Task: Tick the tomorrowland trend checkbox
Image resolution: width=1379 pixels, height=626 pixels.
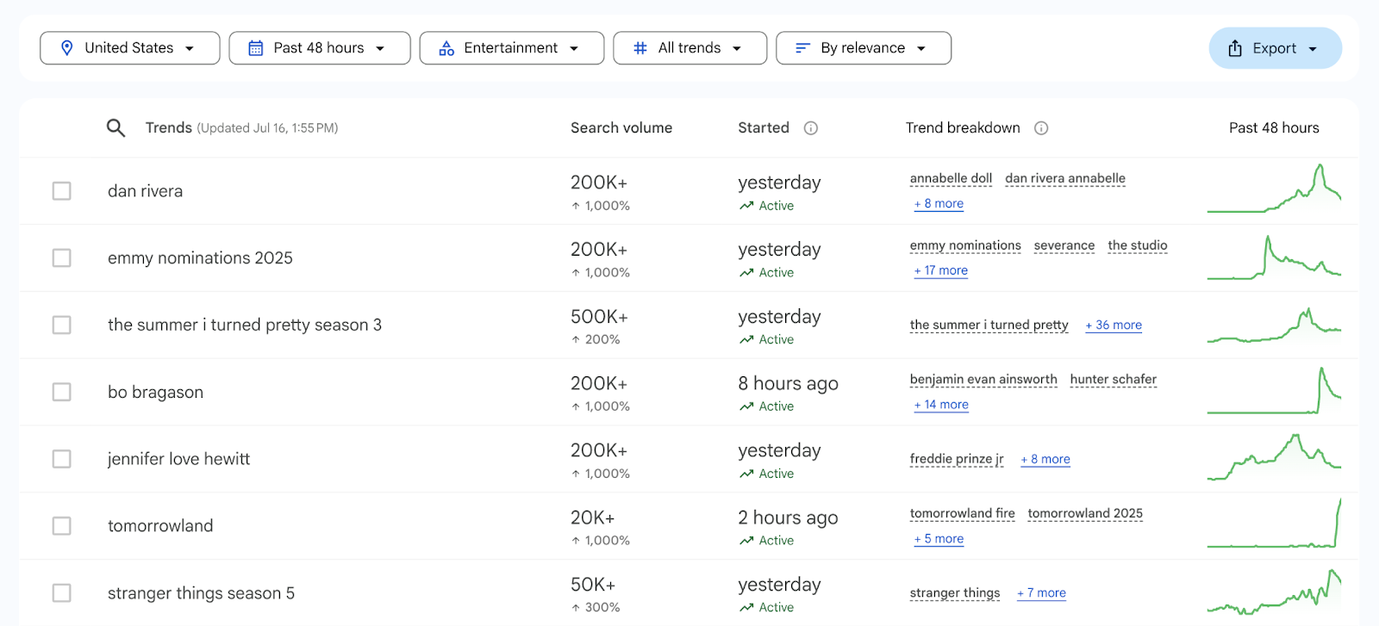Action: click(62, 526)
